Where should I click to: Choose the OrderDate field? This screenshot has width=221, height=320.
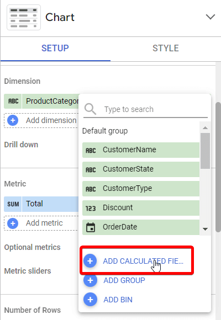[141, 227]
